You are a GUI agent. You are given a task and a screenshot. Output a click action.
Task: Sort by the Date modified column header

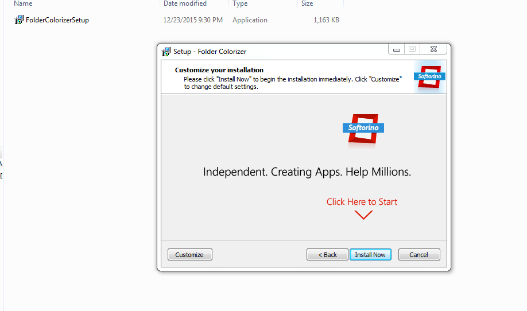[185, 3]
